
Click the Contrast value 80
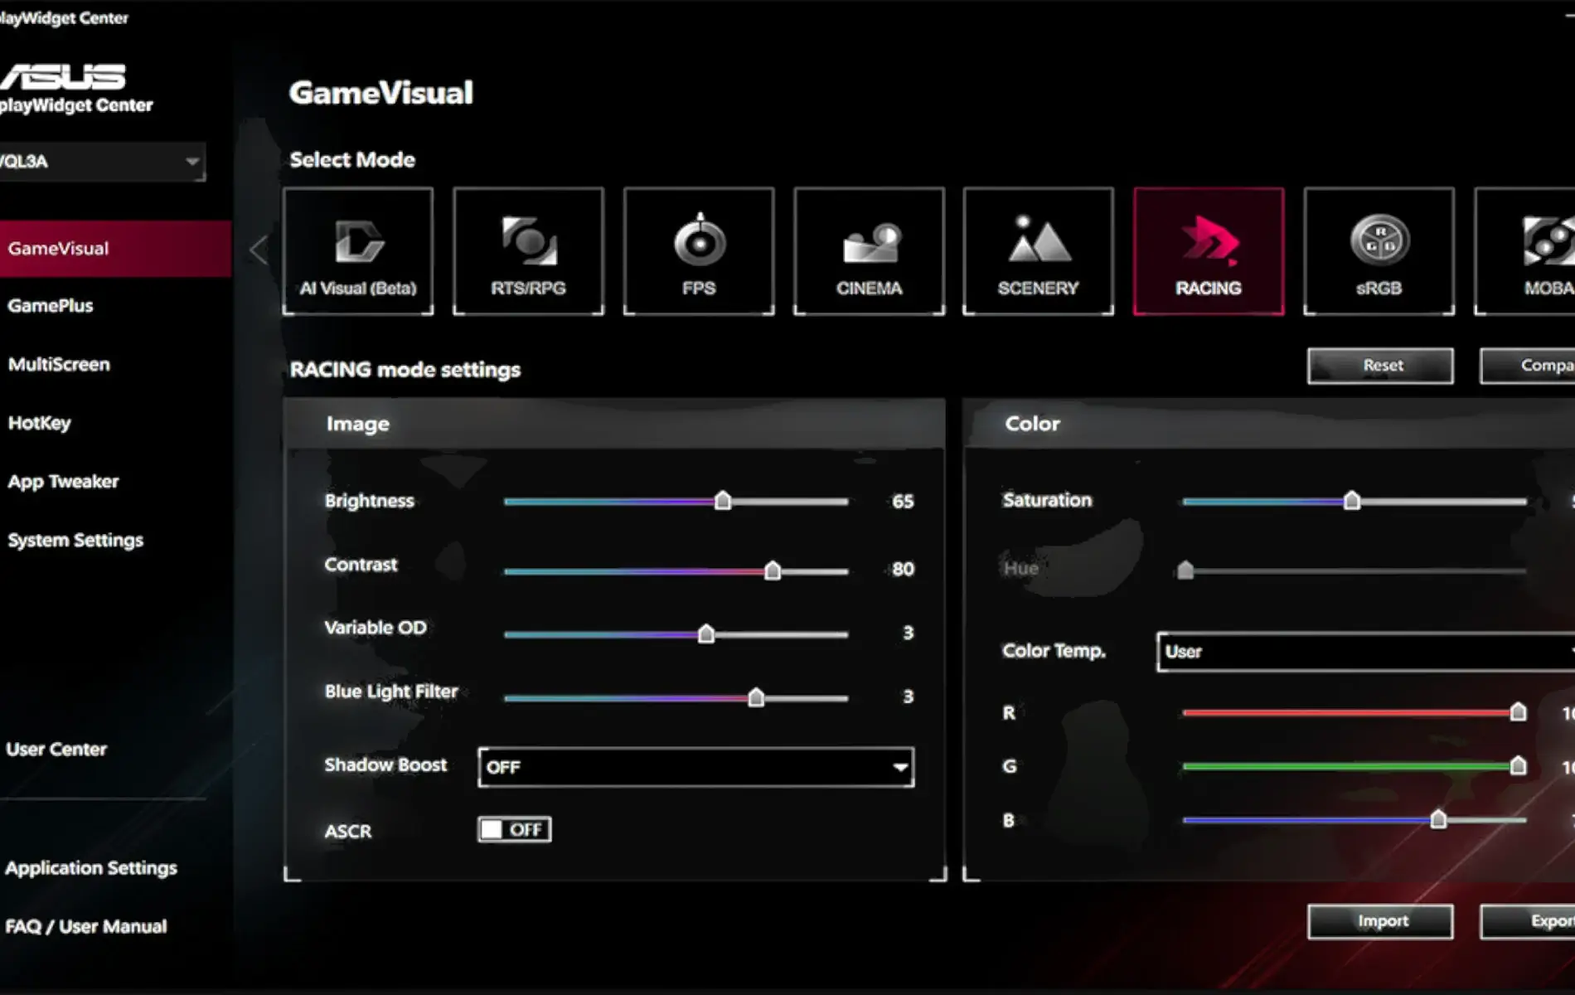tap(903, 569)
